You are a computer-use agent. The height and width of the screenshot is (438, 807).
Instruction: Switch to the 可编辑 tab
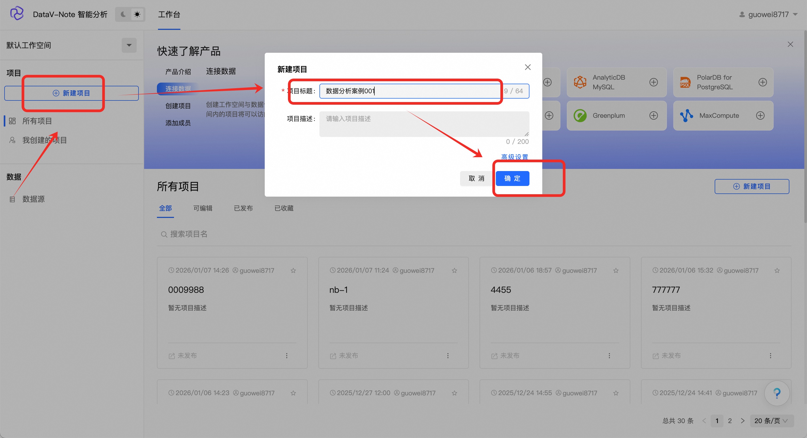(x=203, y=208)
